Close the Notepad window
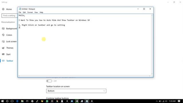183x103 pixels. coord(150,9)
